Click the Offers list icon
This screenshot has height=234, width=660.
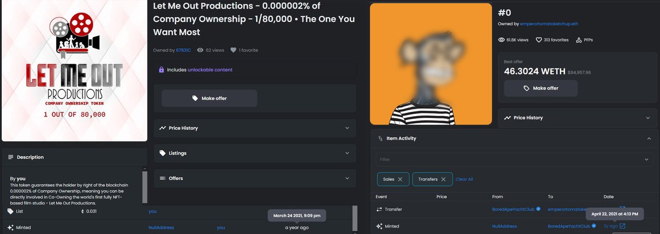[163, 178]
